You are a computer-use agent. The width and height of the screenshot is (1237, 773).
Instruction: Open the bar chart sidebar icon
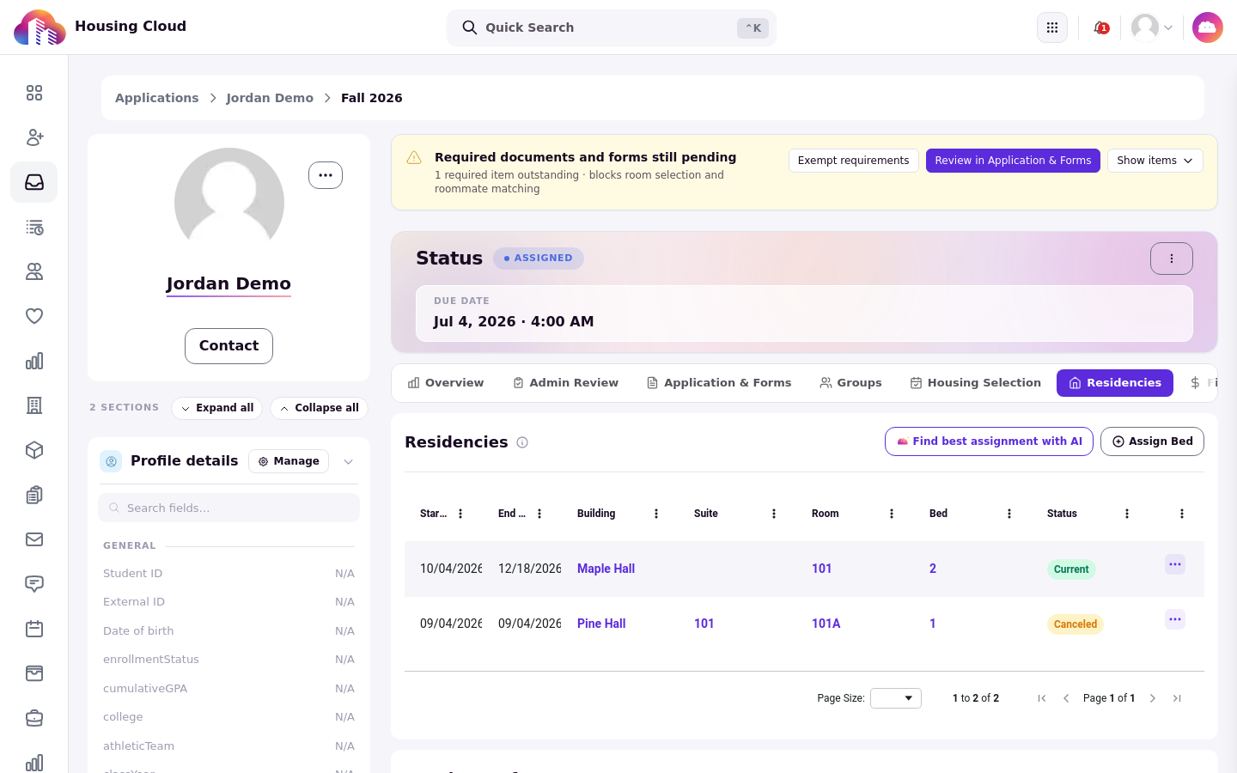[34, 361]
